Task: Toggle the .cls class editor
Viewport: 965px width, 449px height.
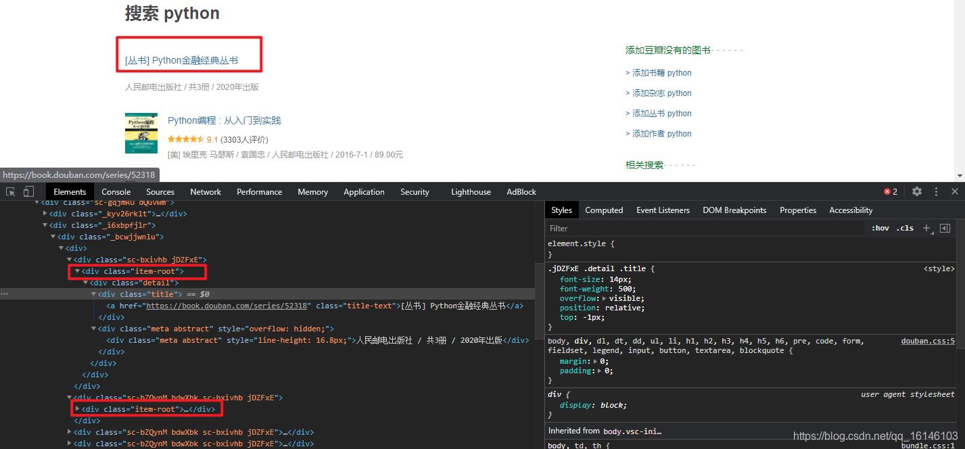Action: [905, 229]
